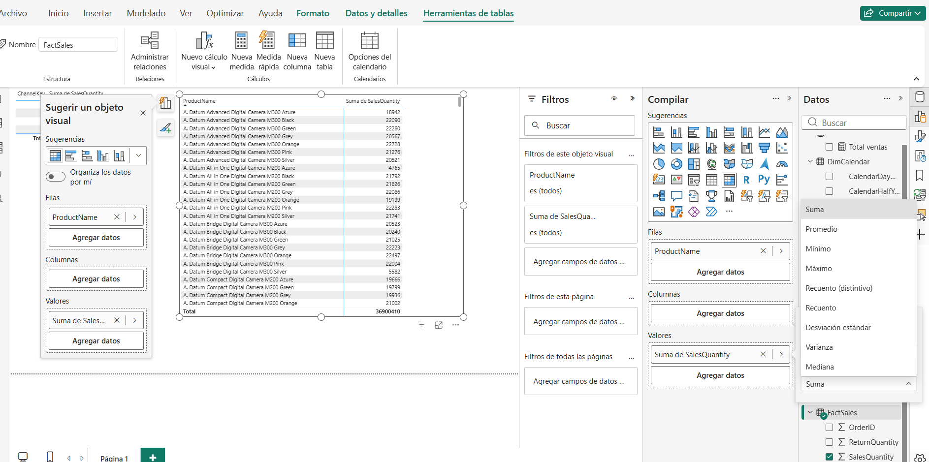Choose Promedio from the aggregation list

(x=821, y=229)
